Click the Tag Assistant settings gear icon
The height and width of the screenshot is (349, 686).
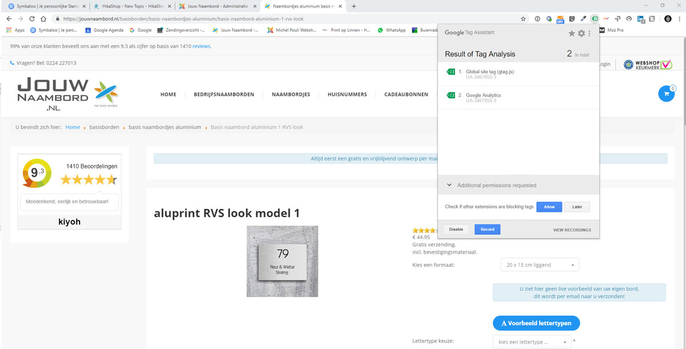(x=581, y=34)
